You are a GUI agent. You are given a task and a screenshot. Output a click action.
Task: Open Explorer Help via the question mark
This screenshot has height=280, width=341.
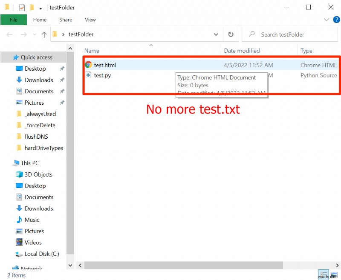point(336,20)
